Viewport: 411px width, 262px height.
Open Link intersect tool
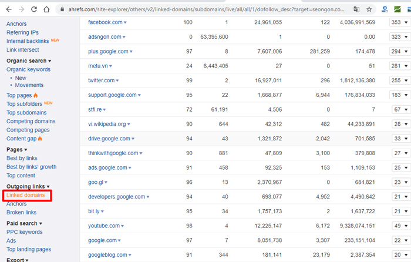coord(23,50)
